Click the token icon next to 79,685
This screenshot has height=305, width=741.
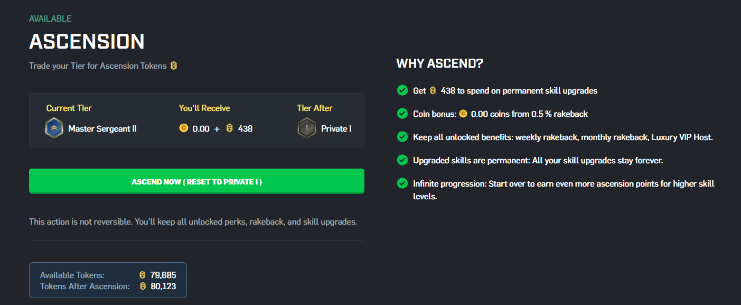tap(142, 275)
